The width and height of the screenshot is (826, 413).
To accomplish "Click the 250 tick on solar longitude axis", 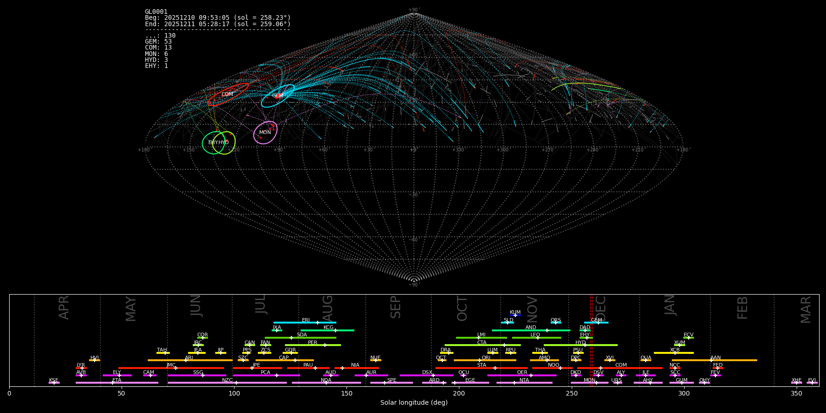I will (571, 393).
